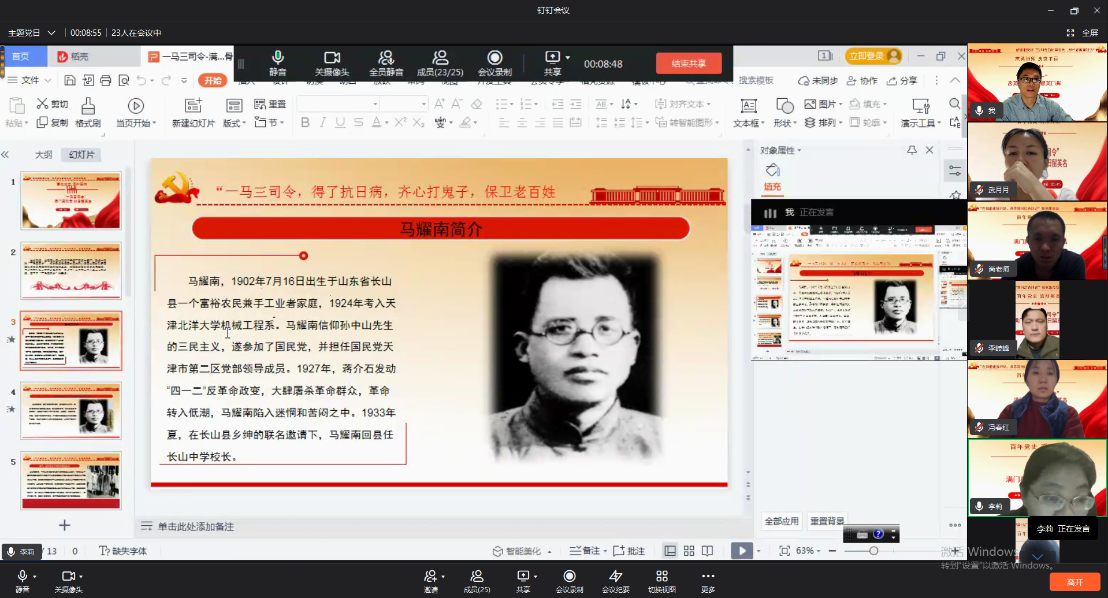Undo the last action in WPS

coord(142,80)
